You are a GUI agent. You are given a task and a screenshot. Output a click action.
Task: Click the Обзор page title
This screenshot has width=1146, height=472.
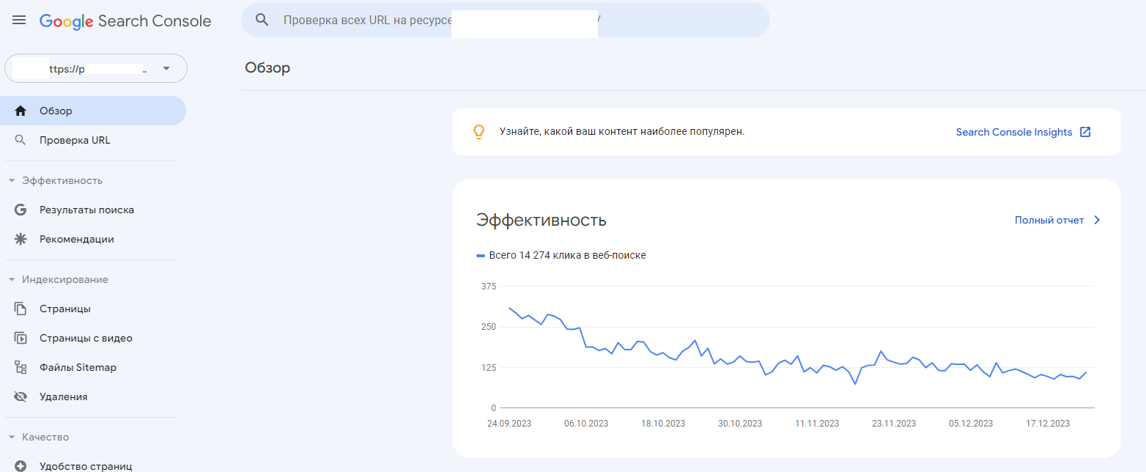coord(267,68)
